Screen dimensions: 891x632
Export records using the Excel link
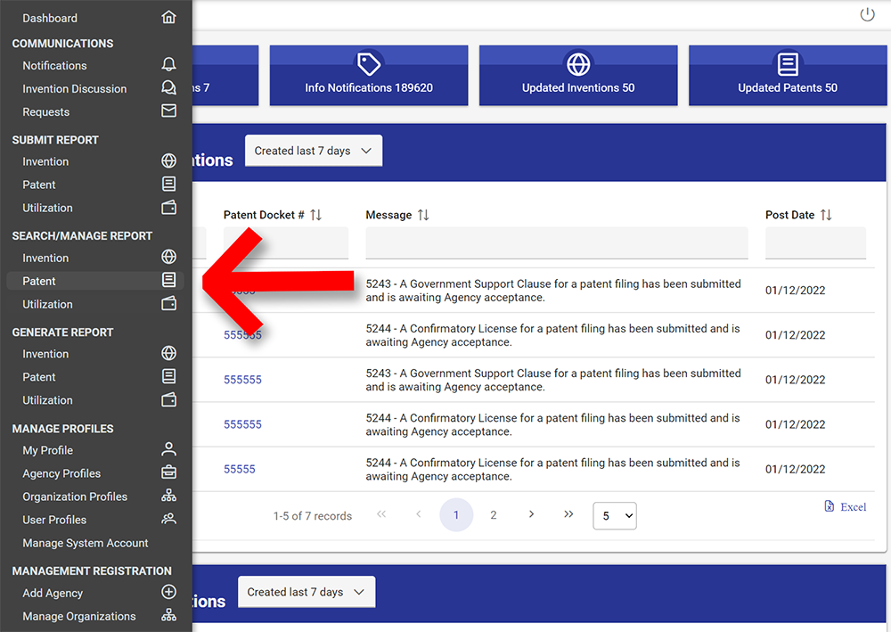coord(846,506)
